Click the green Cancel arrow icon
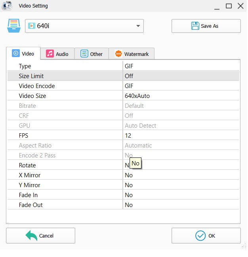Viewport: 248px width, 257px height. pyautogui.click(x=31, y=236)
